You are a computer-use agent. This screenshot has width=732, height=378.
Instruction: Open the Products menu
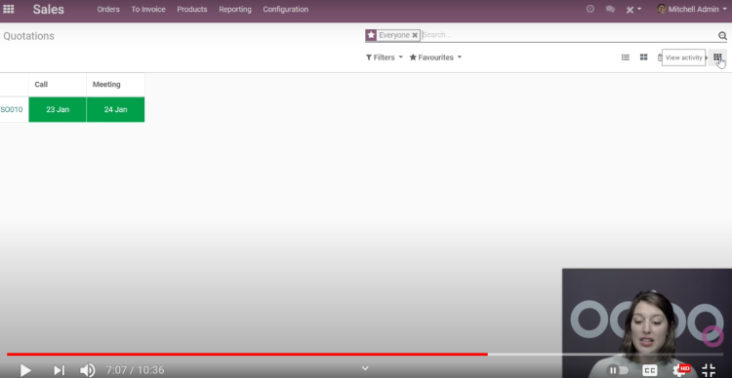[192, 10]
